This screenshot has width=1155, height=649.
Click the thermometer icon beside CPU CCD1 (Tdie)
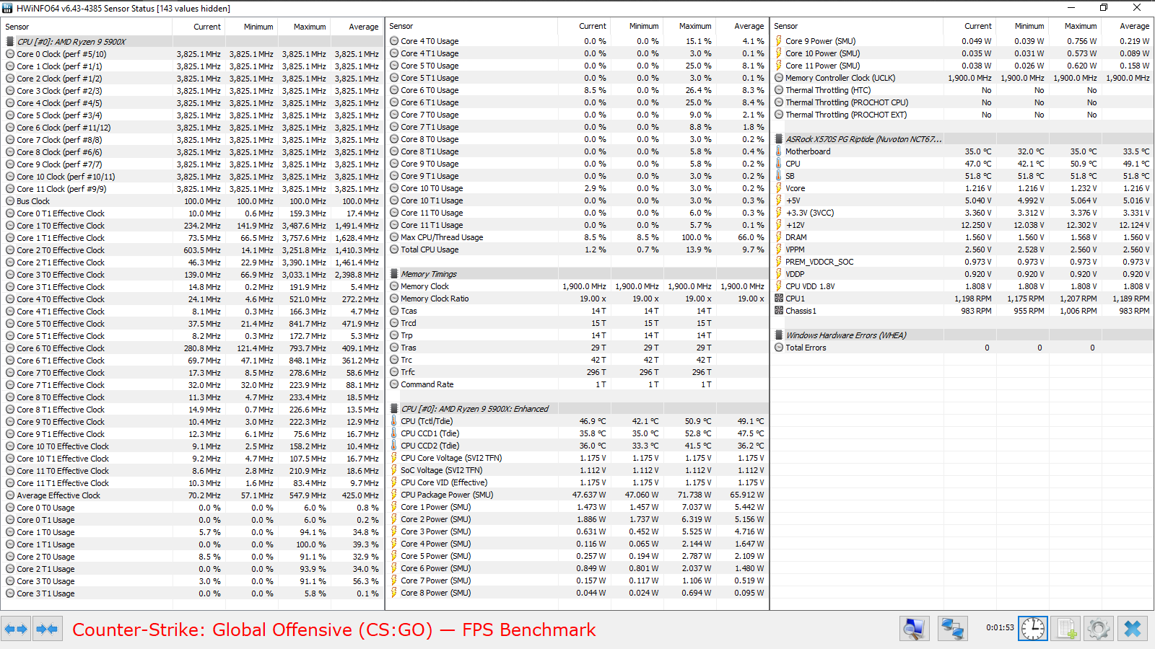394,433
